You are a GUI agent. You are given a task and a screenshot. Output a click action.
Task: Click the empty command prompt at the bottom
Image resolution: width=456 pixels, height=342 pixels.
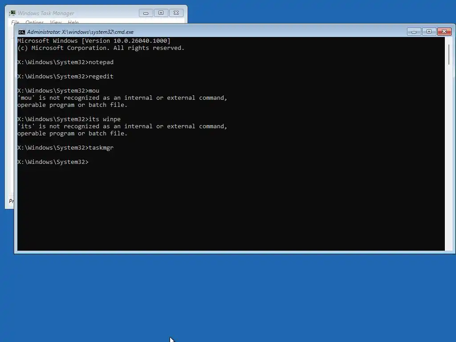click(x=53, y=162)
